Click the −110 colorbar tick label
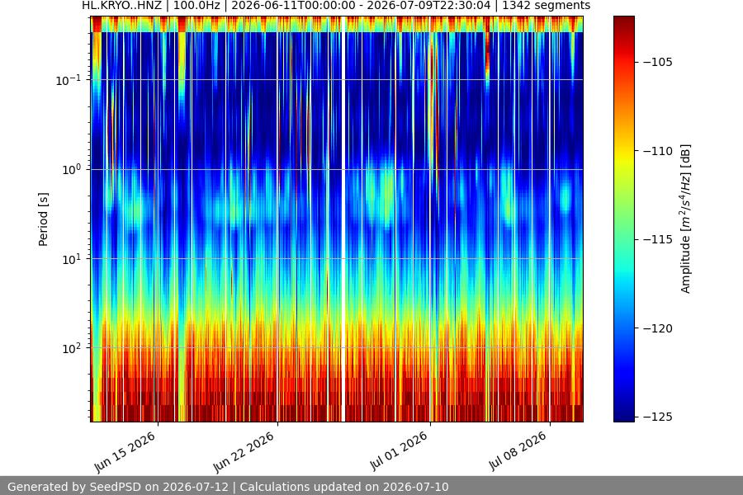Image resolution: width=743 pixels, height=495 pixels. tap(658, 151)
